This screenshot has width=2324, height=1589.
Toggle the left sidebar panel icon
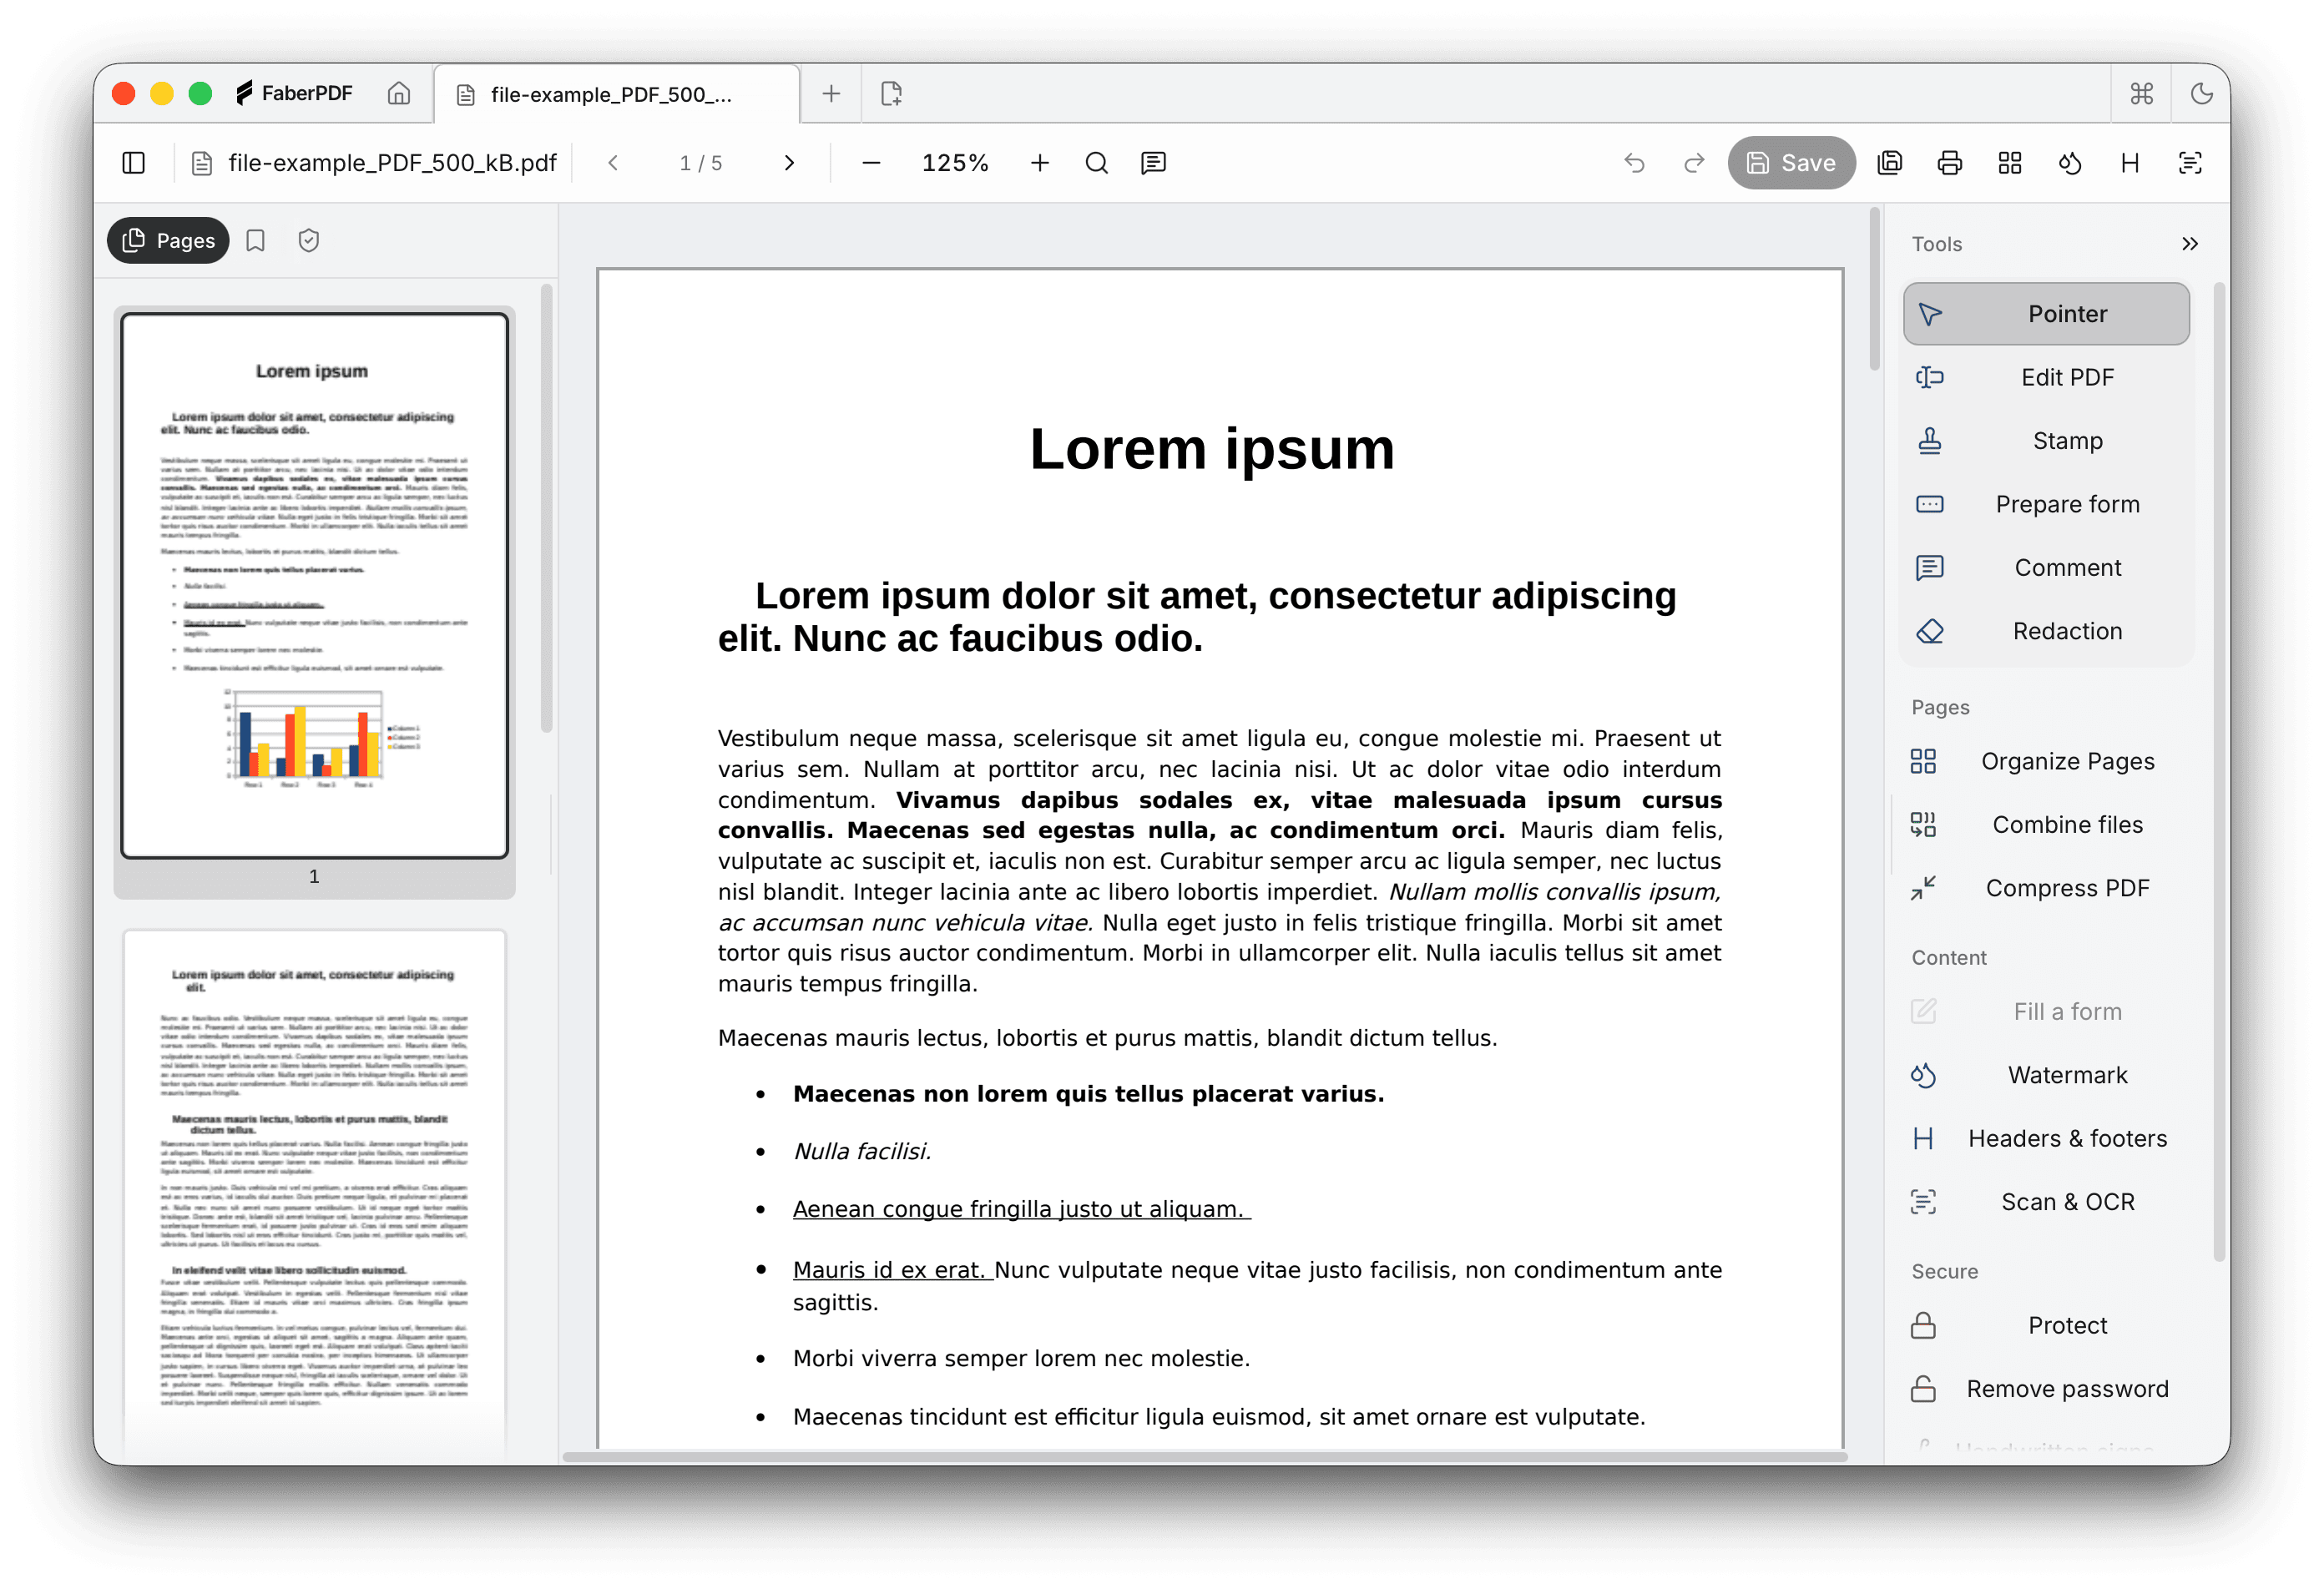click(x=134, y=163)
